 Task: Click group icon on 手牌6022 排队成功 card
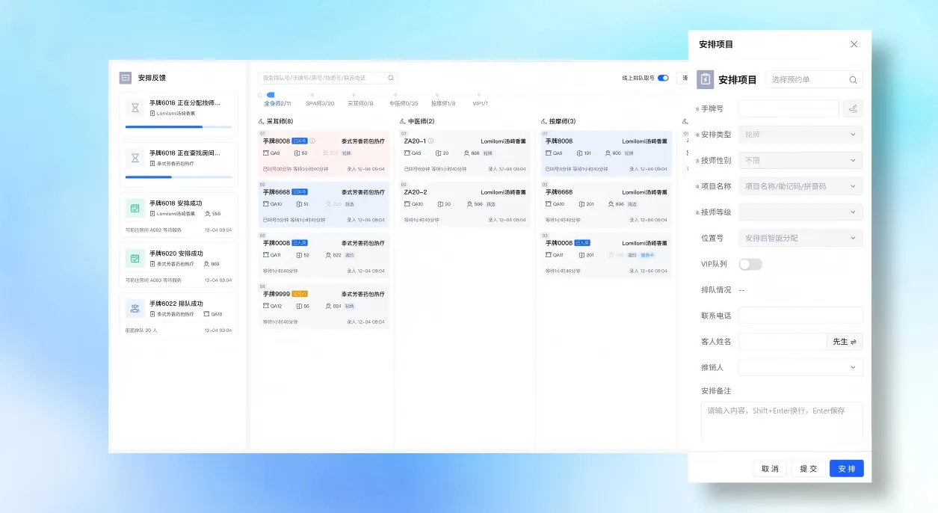tap(135, 308)
